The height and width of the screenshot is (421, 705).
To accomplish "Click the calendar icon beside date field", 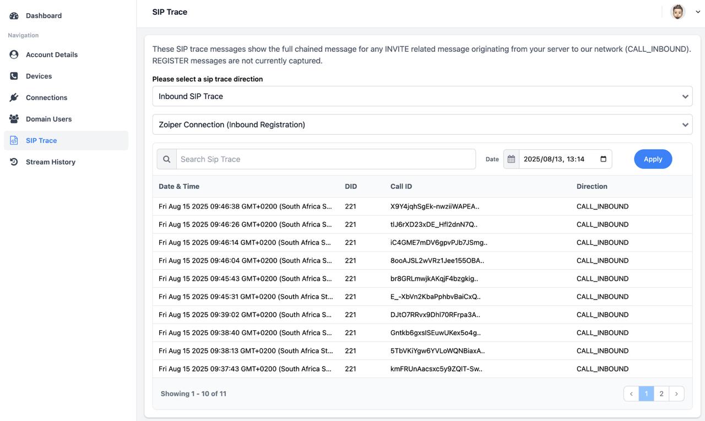I will [x=511, y=159].
